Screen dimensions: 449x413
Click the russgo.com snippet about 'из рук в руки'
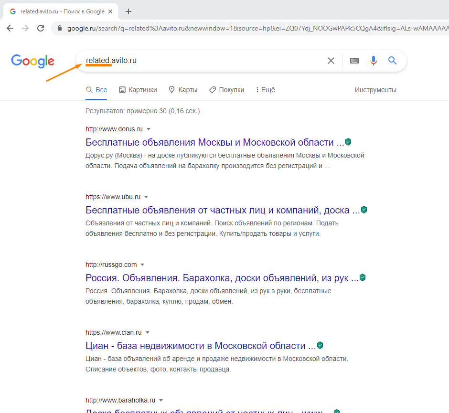(208, 296)
